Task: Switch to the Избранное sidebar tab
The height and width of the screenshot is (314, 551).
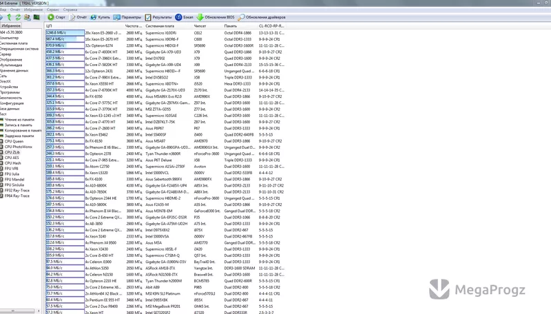Action: pos(11,25)
